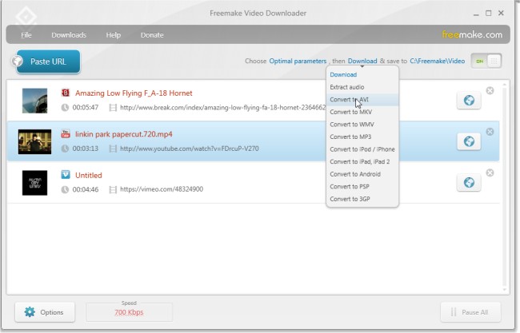Screen dimensions: 520x333
Task: Choose Convert to WMV option
Action: click(362, 125)
